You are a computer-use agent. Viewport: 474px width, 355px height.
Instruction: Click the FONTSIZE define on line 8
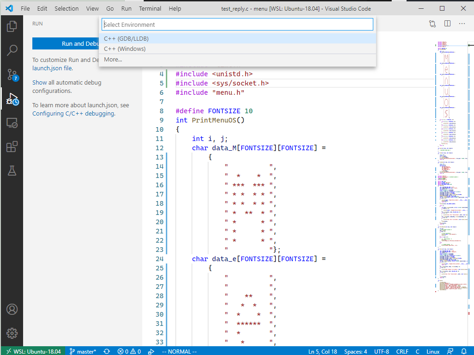(224, 111)
